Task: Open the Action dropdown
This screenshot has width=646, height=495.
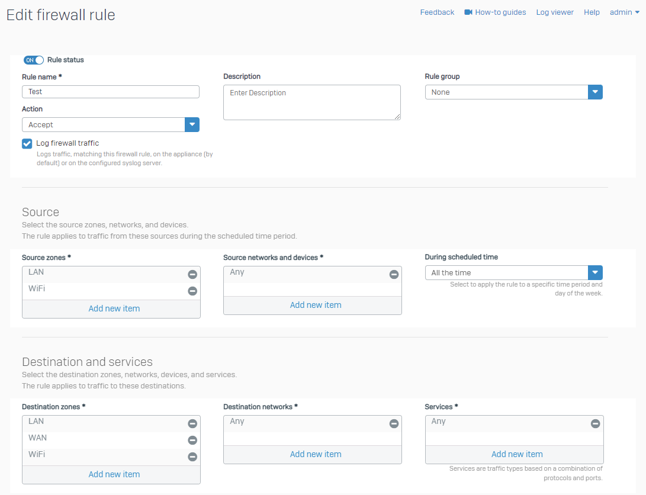Action: [192, 125]
